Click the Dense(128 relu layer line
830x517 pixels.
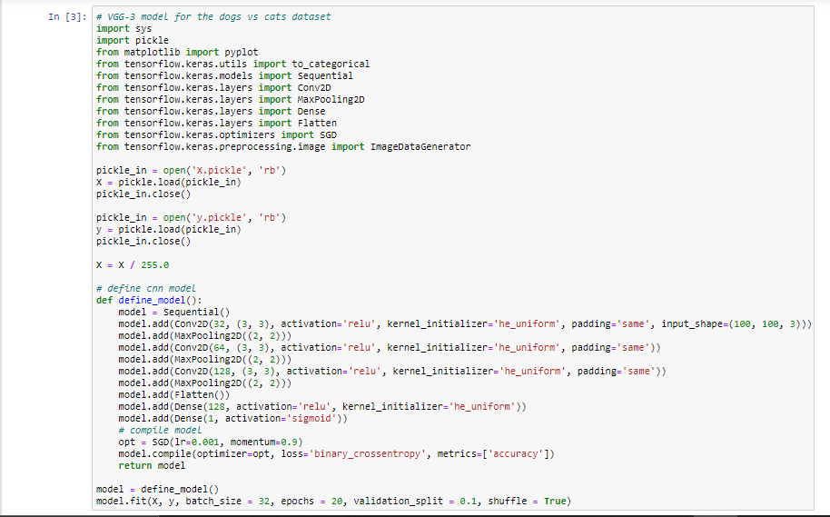tap(322, 406)
